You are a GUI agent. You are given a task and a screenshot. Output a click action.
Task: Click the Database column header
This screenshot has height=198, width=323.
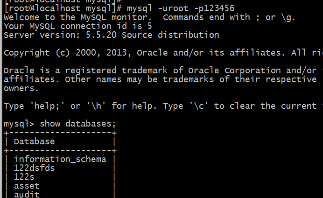[34, 141]
